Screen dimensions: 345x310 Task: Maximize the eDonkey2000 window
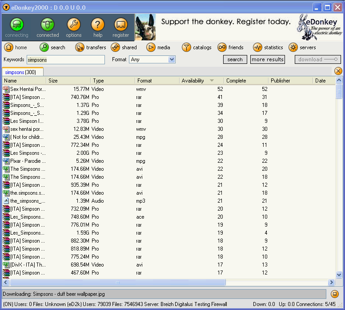click(x=327, y=8)
